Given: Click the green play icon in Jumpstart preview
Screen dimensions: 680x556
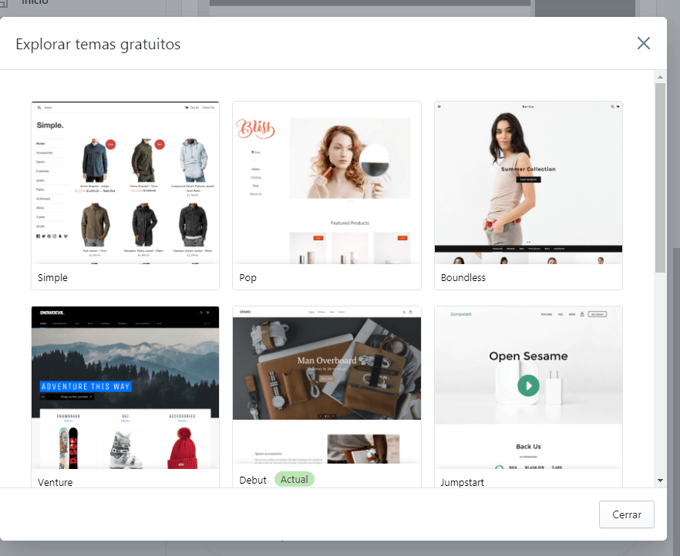Looking at the screenshot, I should tap(528, 385).
